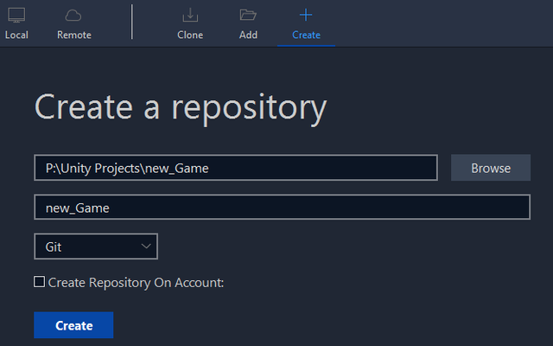The height and width of the screenshot is (346, 553).
Task: Select the Add folder icon
Action: [248, 15]
